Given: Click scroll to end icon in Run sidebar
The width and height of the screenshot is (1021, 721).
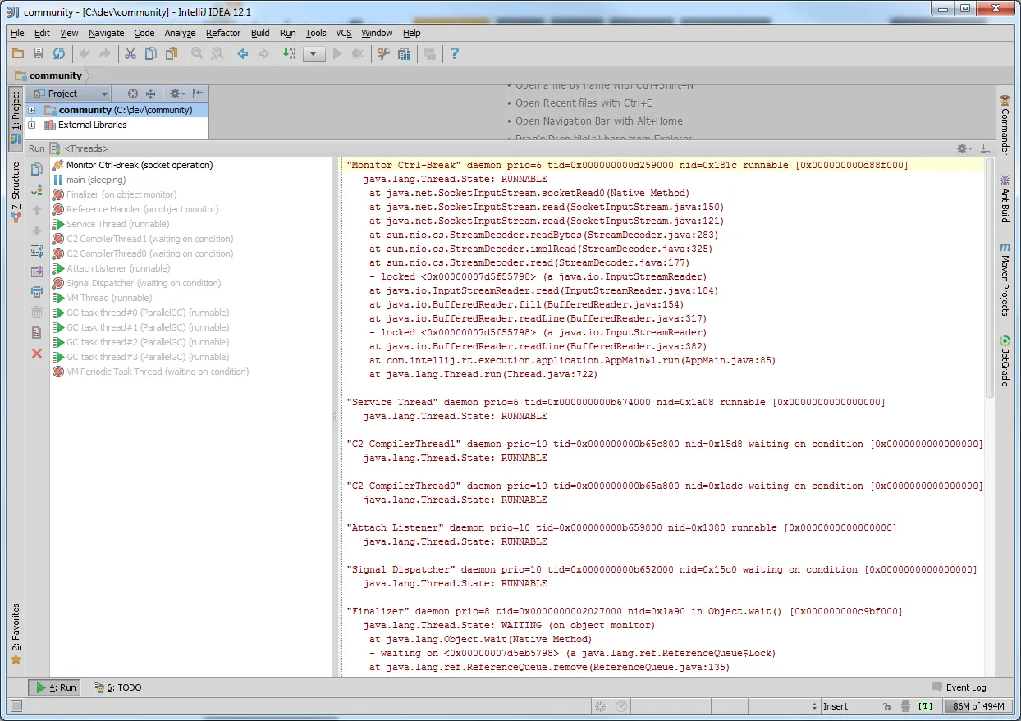Looking at the screenshot, I should [x=37, y=272].
